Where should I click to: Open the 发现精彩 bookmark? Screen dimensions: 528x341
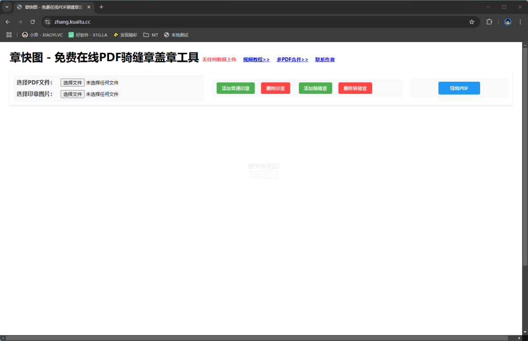point(125,35)
